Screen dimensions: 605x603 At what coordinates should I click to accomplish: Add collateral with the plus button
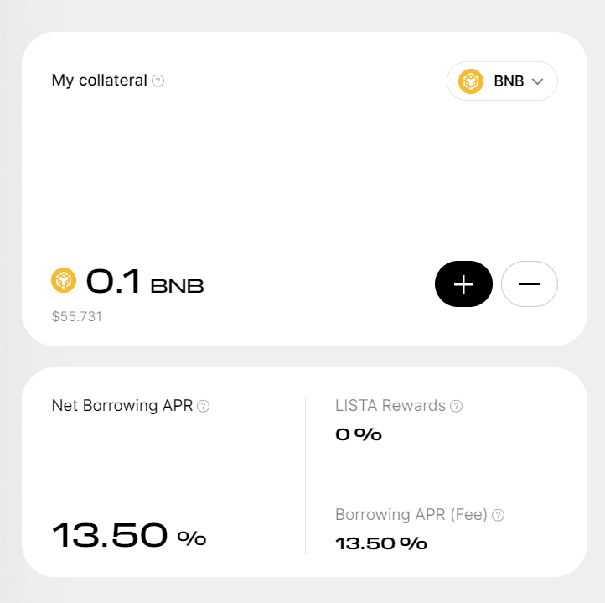click(x=463, y=284)
